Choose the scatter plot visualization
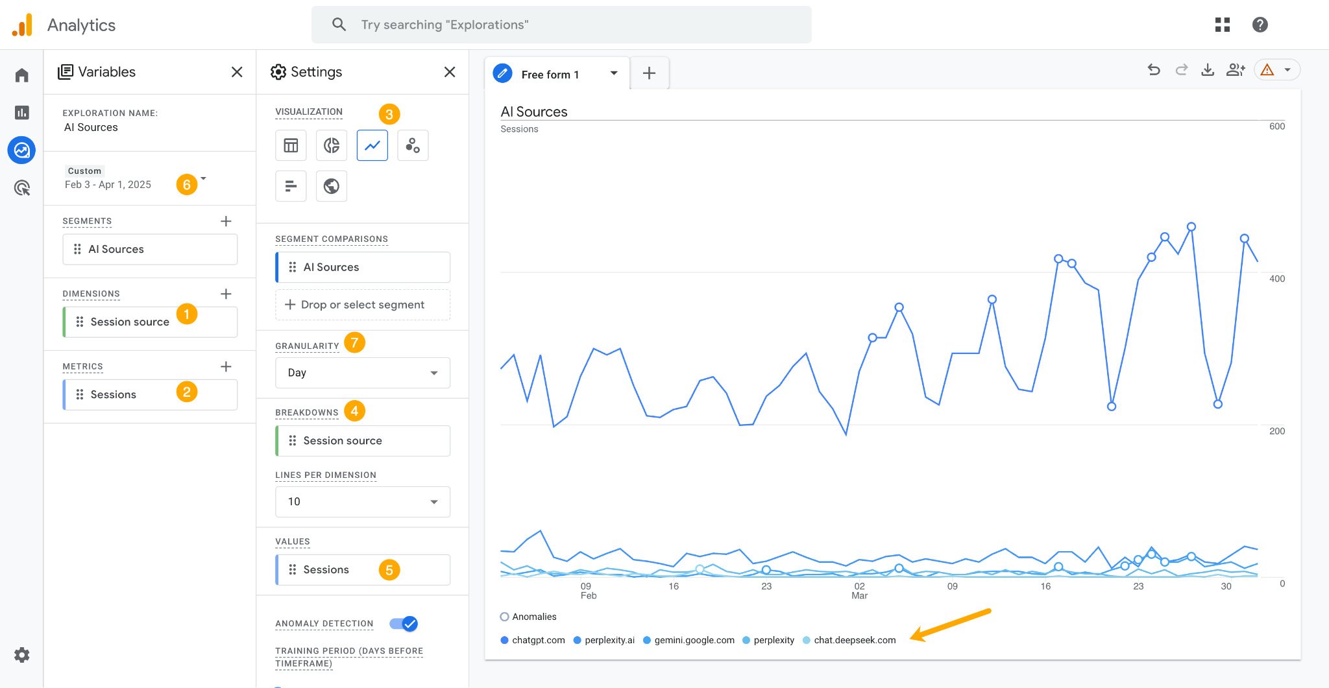This screenshot has height=688, width=1329. 413,145
